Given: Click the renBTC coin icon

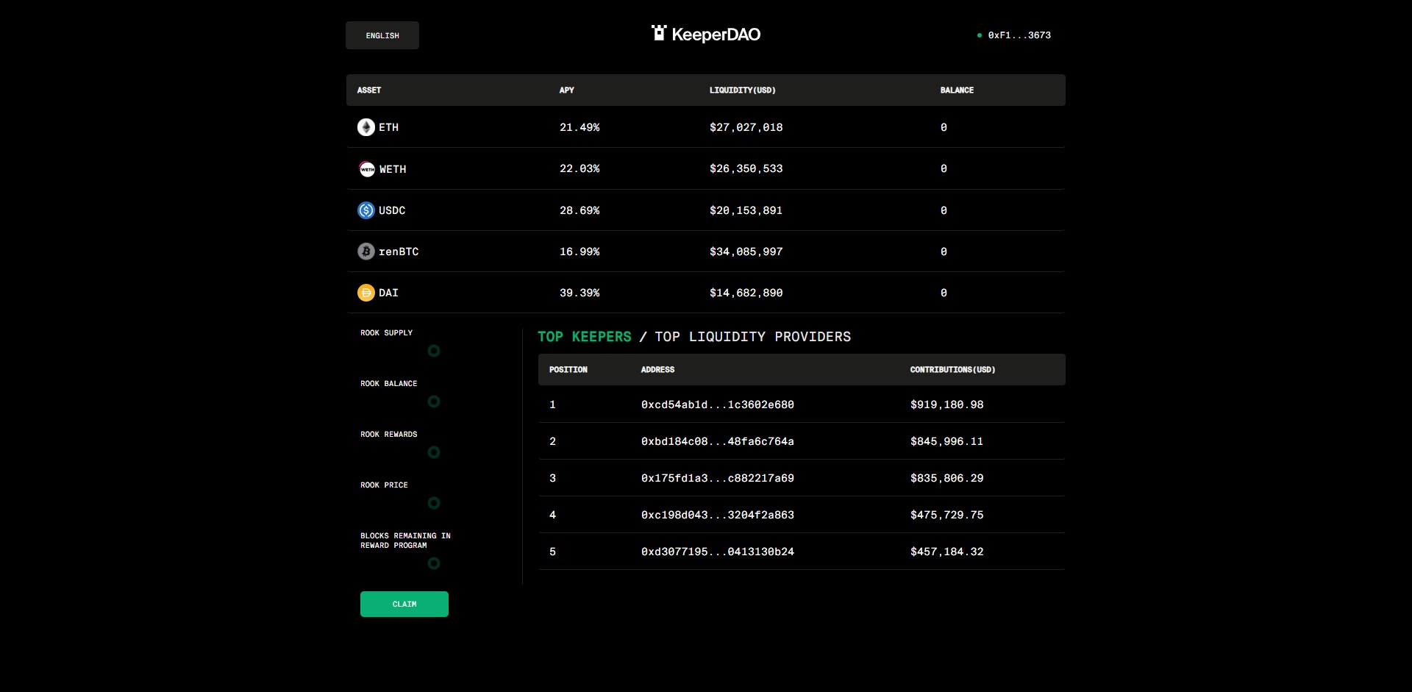Looking at the screenshot, I should 366,252.
